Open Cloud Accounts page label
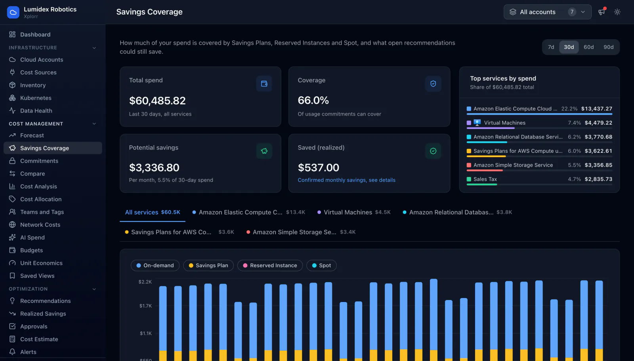This screenshot has width=634, height=361. click(42, 60)
